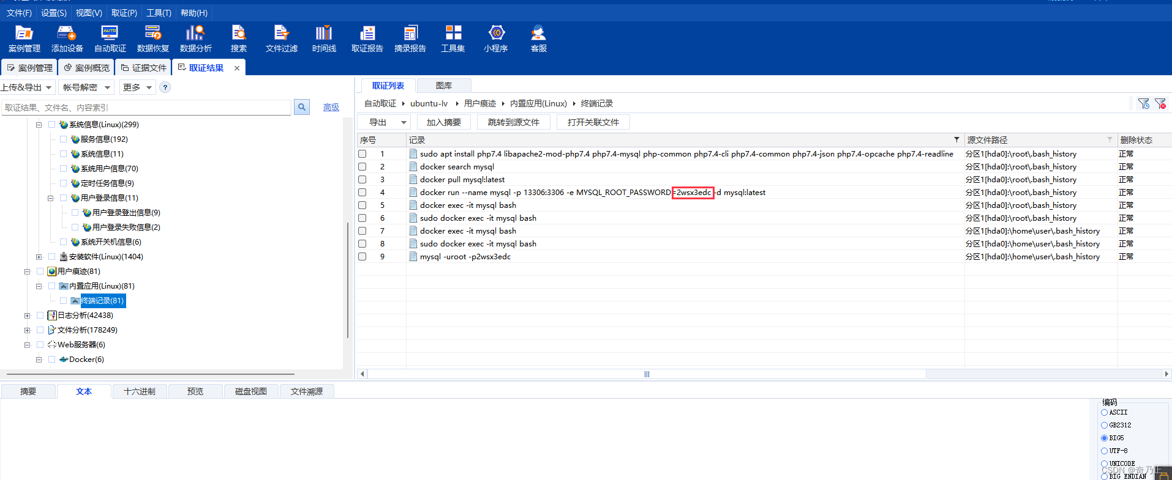Click the 添加设备 toolbar icon
Viewport: 1172px width, 480px height.
pos(67,39)
